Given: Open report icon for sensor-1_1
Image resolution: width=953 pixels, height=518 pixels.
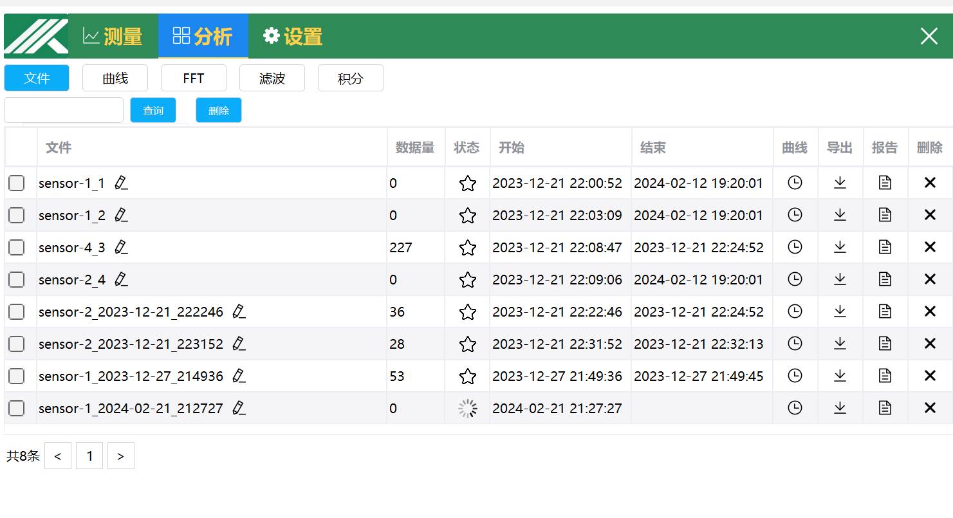Looking at the screenshot, I should point(885,183).
